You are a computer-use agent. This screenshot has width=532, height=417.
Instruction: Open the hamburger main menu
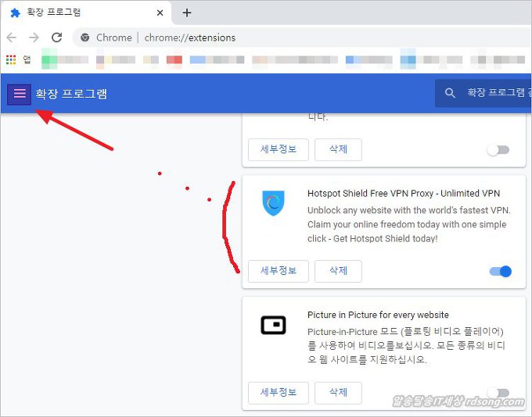[x=20, y=94]
